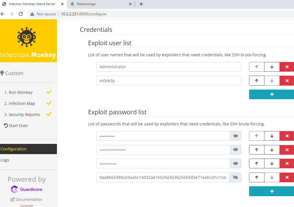Move the m0nk3y user up

(x=256, y=81)
